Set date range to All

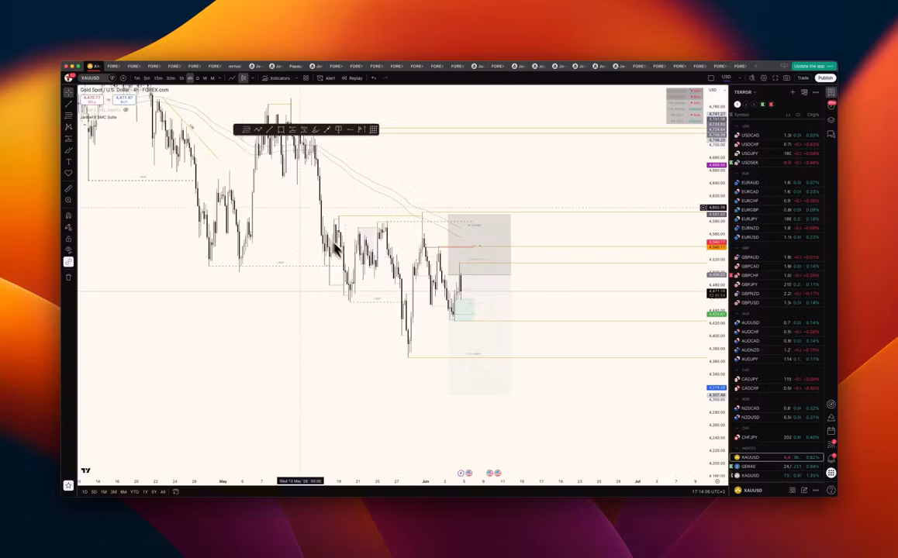pyautogui.click(x=163, y=491)
